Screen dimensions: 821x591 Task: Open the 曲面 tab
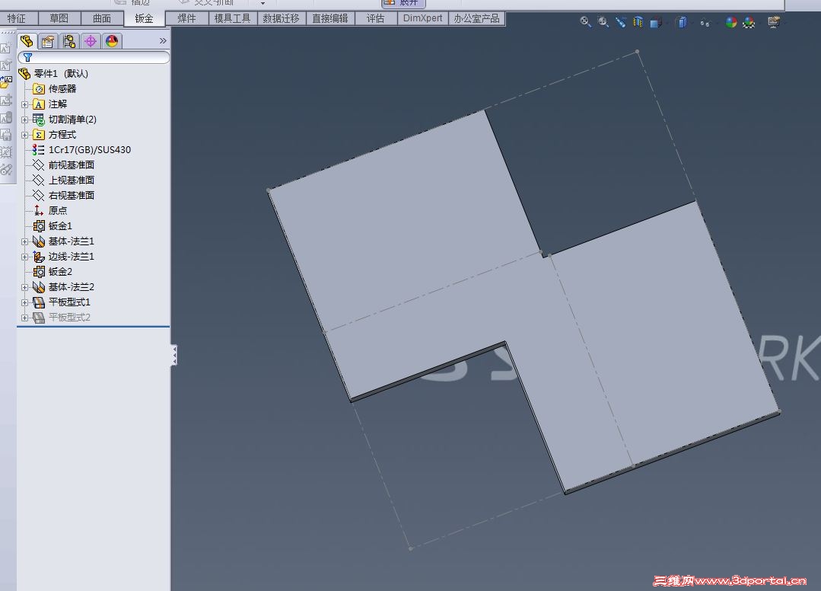point(102,18)
